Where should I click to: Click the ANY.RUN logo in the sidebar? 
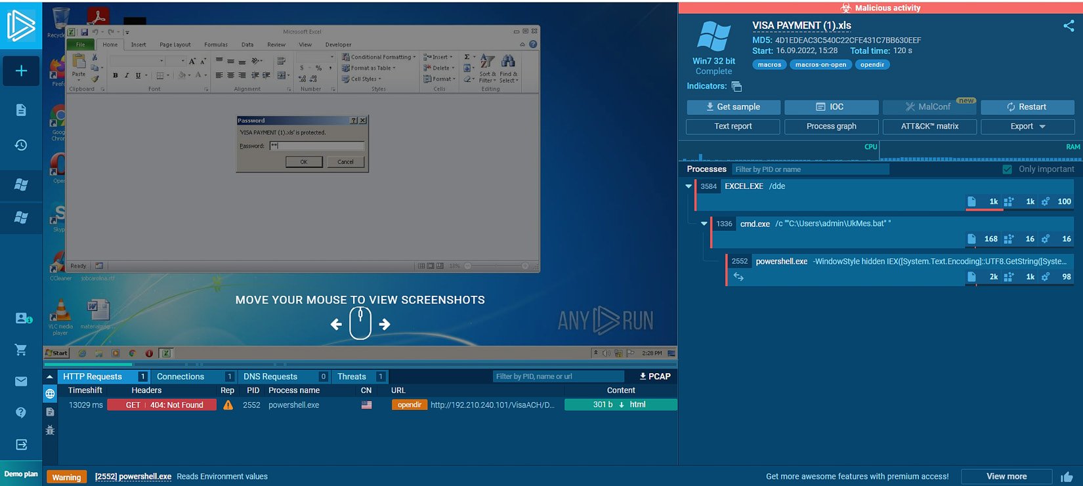coord(21,26)
